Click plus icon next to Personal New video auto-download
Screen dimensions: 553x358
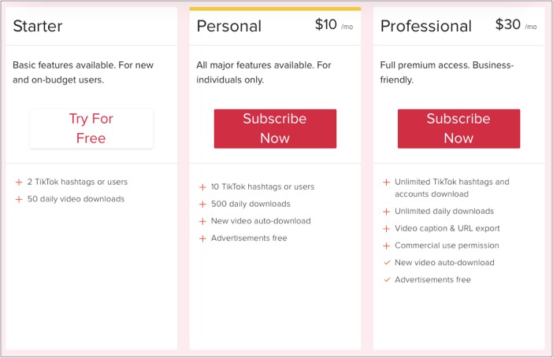(202, 221)
